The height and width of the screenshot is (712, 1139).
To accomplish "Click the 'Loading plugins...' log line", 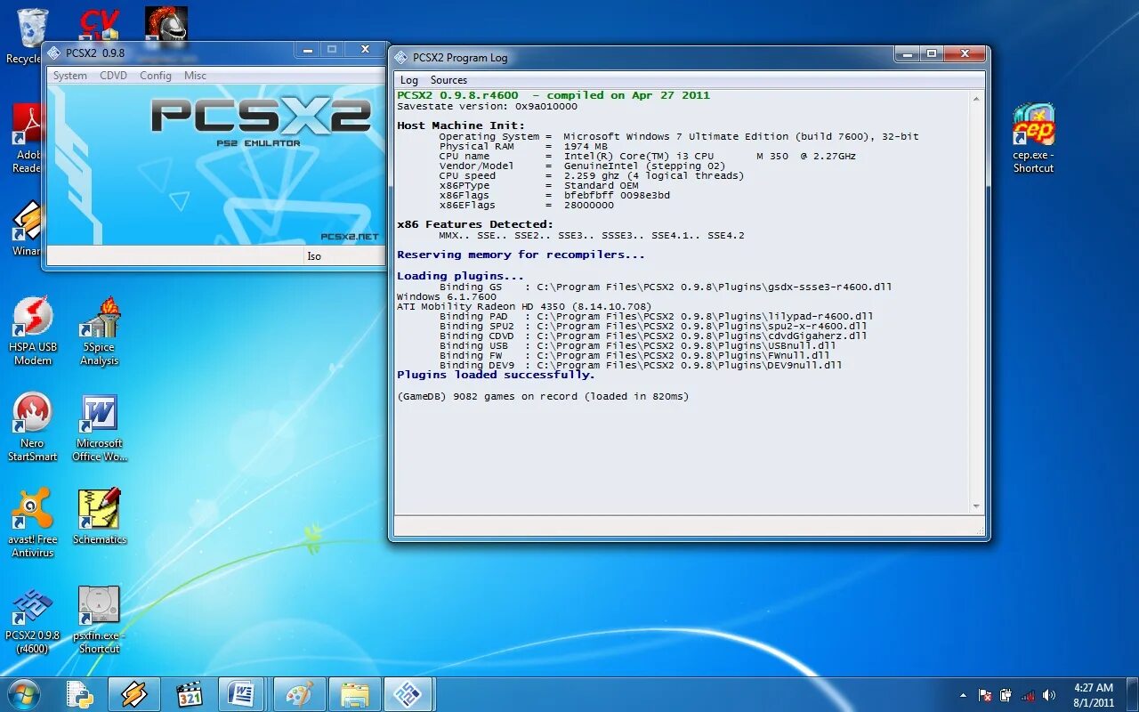I will coord(461,276).
